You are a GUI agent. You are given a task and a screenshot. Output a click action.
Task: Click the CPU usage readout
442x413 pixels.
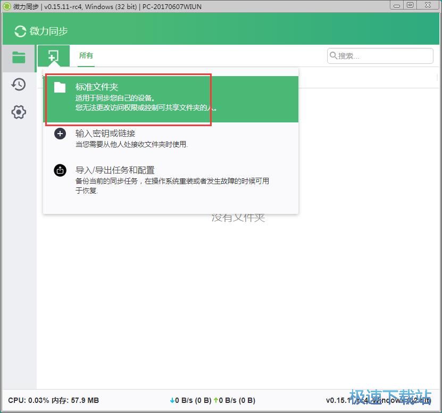[x=28, y=400]
